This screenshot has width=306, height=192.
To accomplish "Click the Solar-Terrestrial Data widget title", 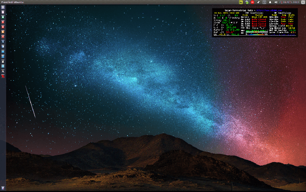I will coord(240,11).
